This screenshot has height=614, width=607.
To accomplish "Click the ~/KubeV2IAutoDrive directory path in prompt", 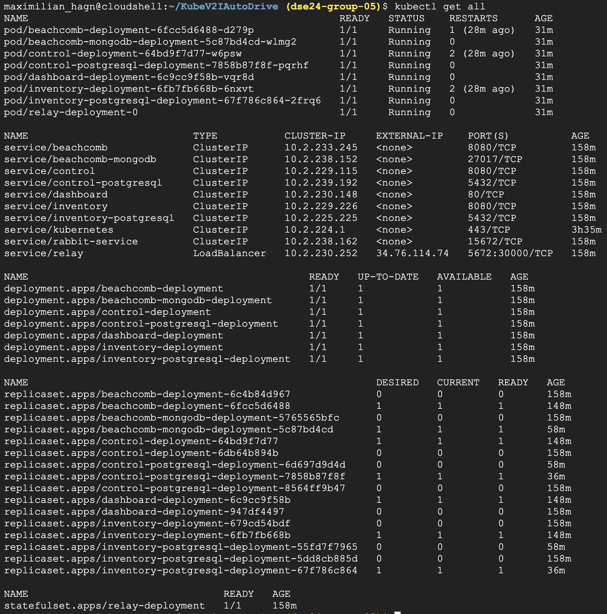I will 224,7.
